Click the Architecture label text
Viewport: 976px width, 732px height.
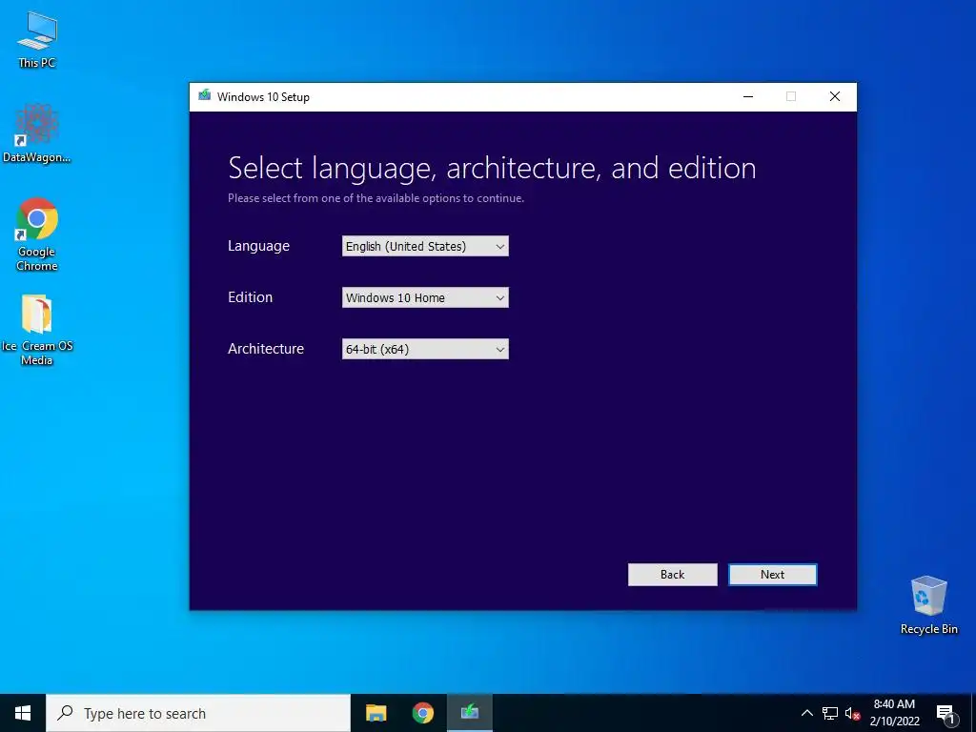[266, 349]
